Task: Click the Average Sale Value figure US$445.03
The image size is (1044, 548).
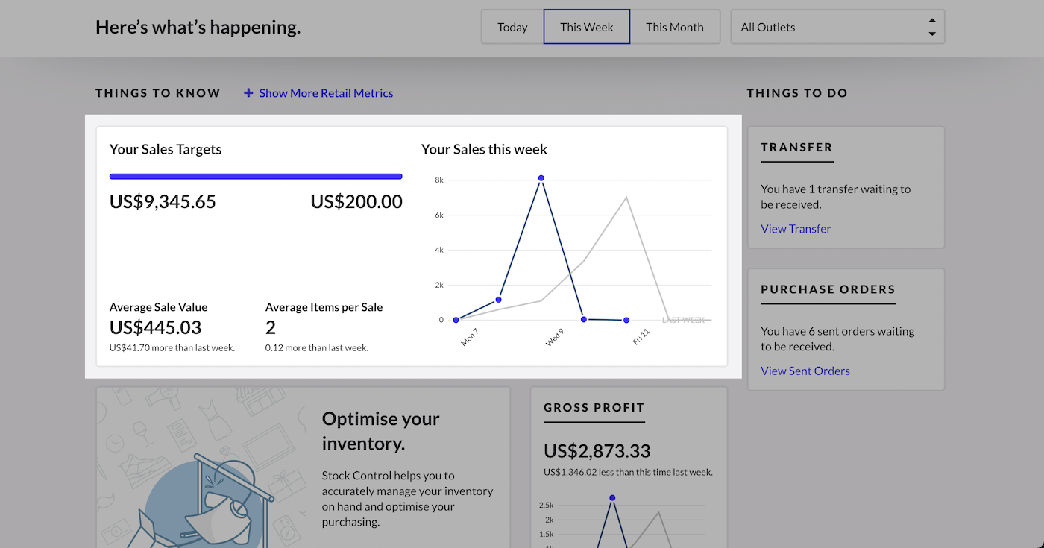Action: click(x=155, y=327)
